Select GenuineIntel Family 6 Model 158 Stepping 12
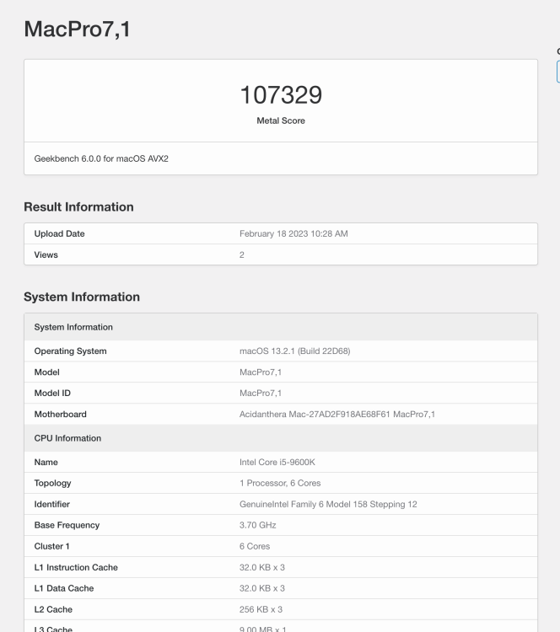The height and width of the screenshot is (632, 560). 328,504
